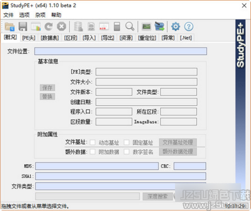The height and width of the screenshot is (211, 251).
Task: Click the question mark help icon
Action: pos(189,27)
